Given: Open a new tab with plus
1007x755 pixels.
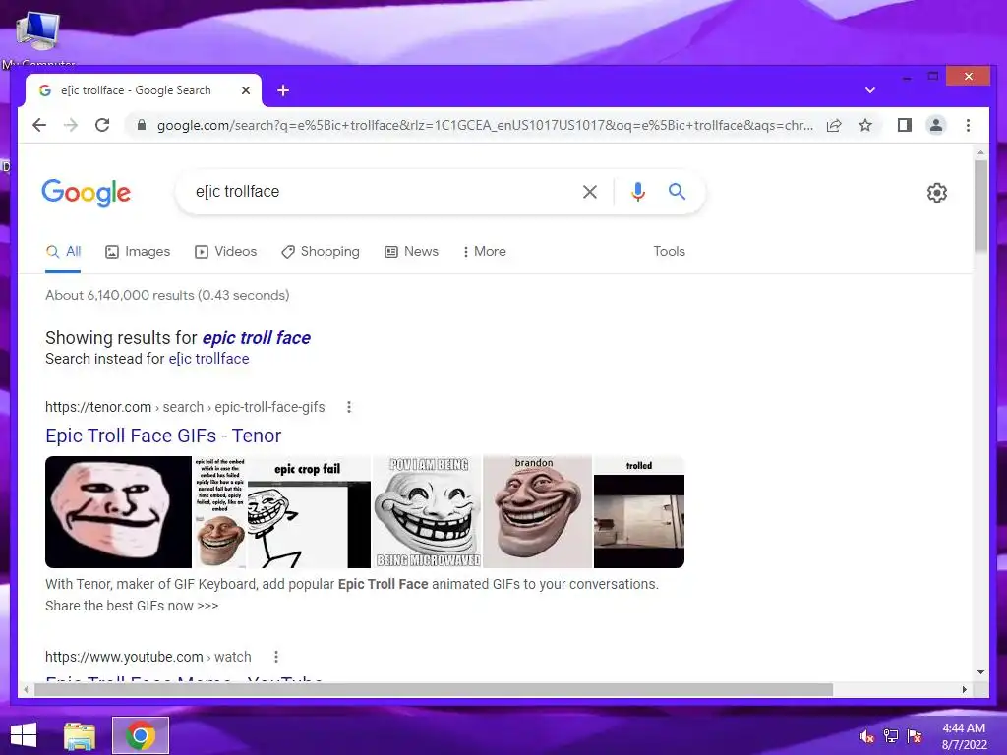Looking at the screenshot, I should coord(283,90).
